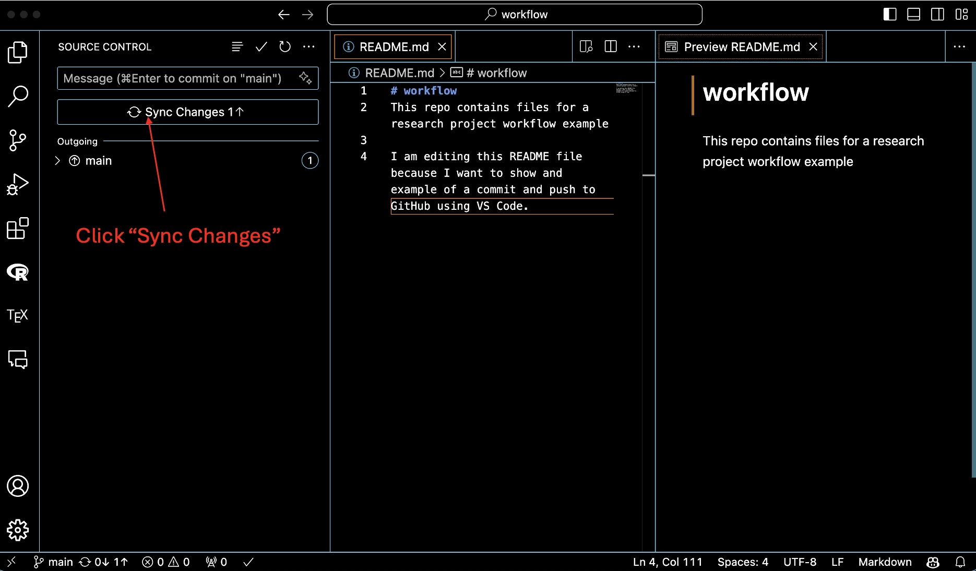Open preview group more actions menu
This screenshot has height=571, width=976.
[x=959, y=47]
